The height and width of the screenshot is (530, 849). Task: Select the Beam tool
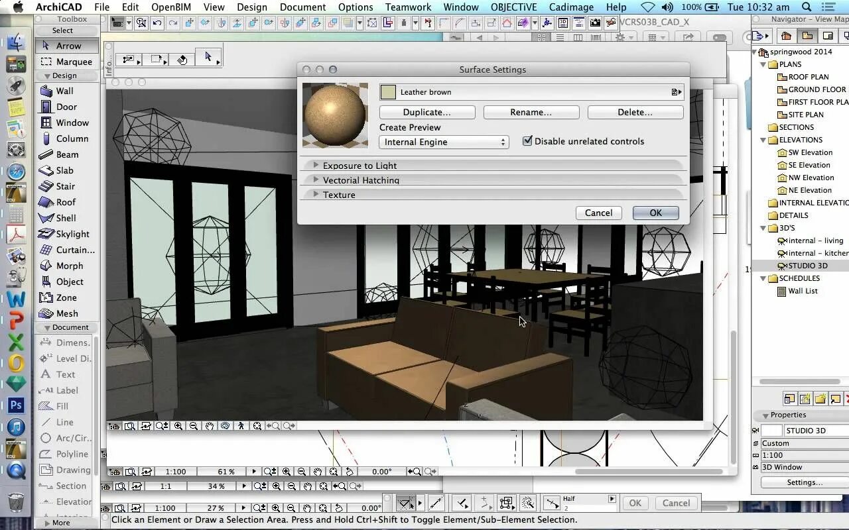pyautogui.click(x=67, y=154)
